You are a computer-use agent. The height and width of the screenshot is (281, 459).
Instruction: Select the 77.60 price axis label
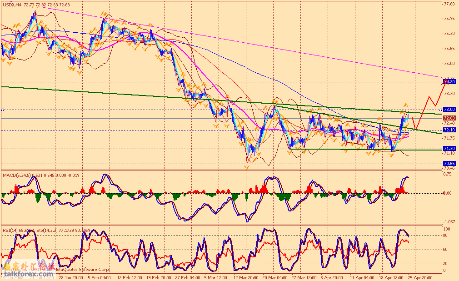[x=449, y=4]
